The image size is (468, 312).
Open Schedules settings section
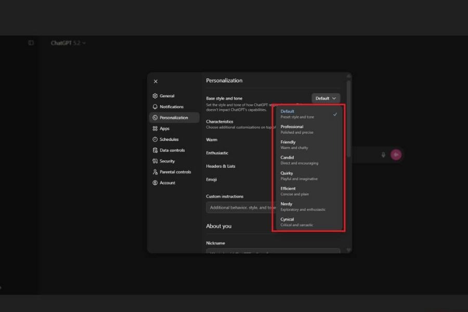[x=168, y=139]
